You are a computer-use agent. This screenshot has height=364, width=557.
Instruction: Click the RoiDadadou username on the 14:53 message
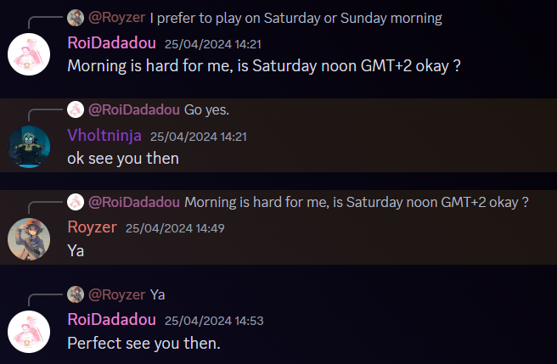[x=110, y=319]
